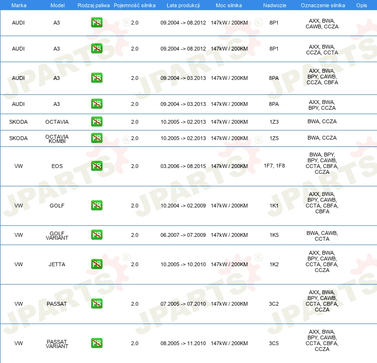This screenshot has width=377, height=363.
Task: Click fuel icon in A3 row with 'CAWB, CCZA'
Action: [96, 23]
